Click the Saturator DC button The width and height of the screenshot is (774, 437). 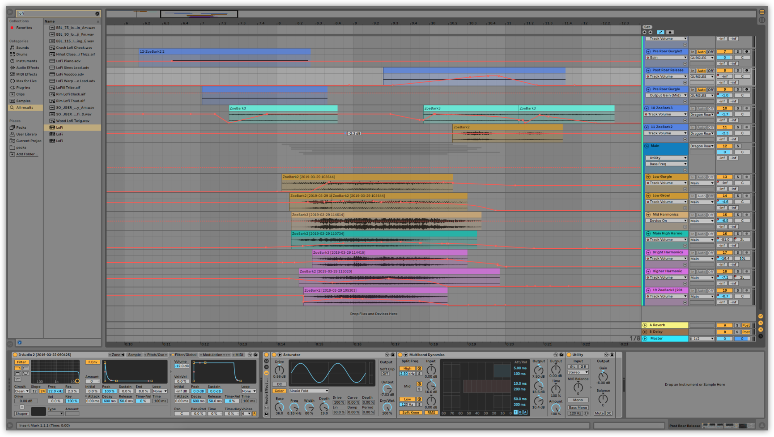[x=279, y=384]
